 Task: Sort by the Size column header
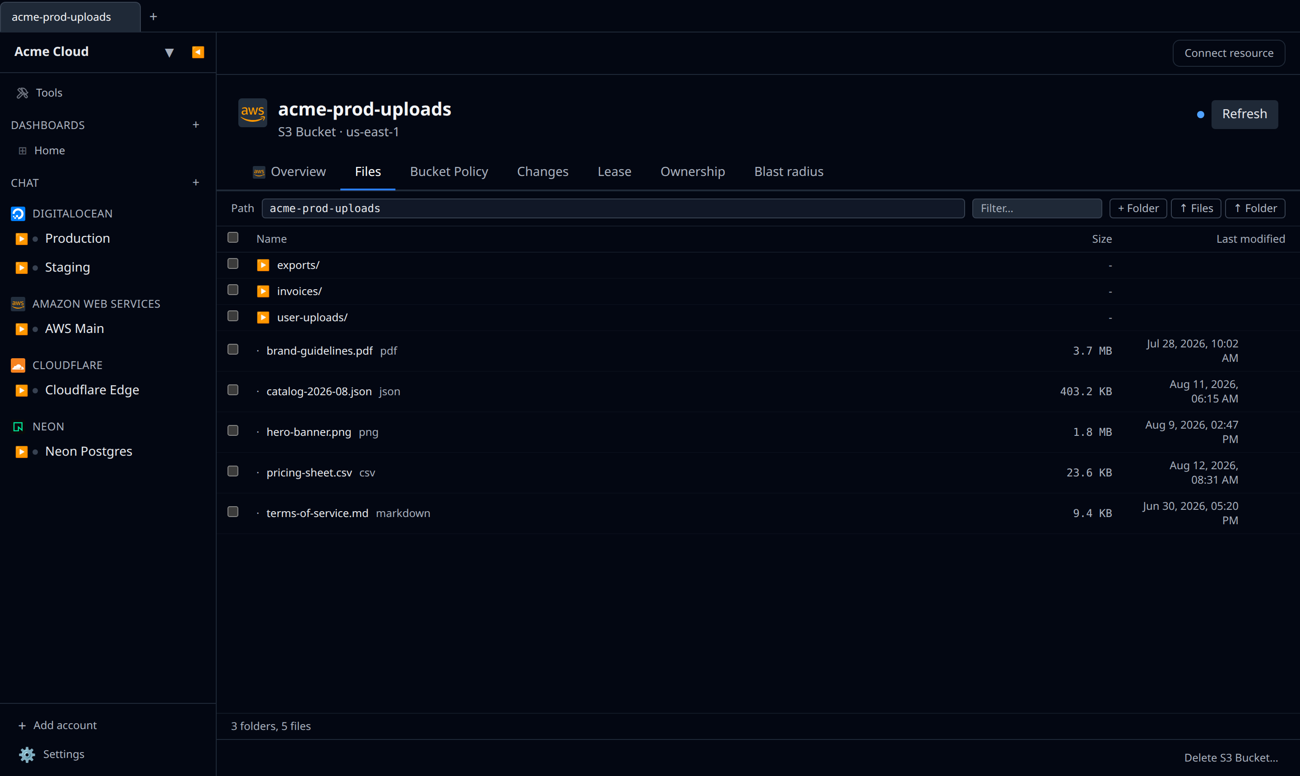pos(1102,239)
